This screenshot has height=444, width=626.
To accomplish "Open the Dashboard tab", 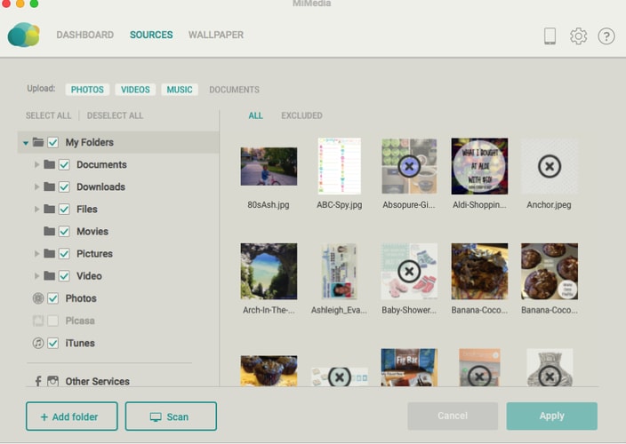I will click(84, 36).
